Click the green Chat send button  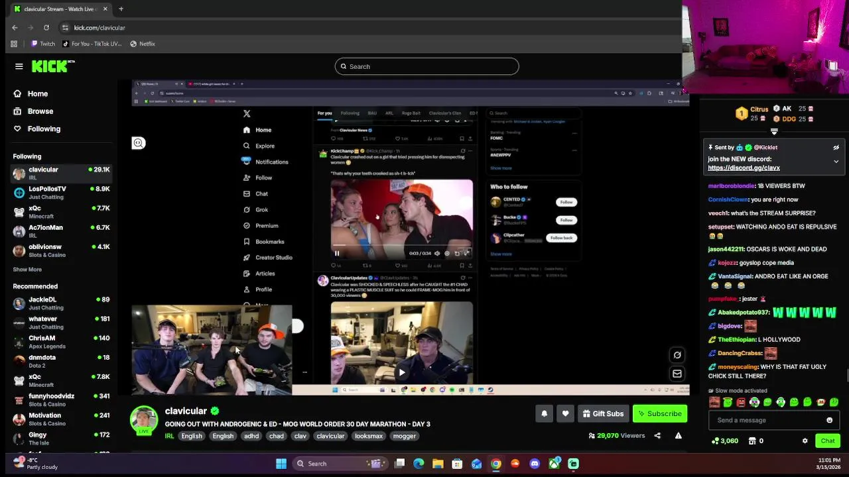(x=828, y=441)
